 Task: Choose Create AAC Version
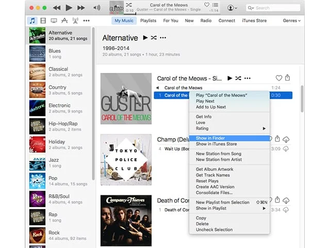pos(229,187)
